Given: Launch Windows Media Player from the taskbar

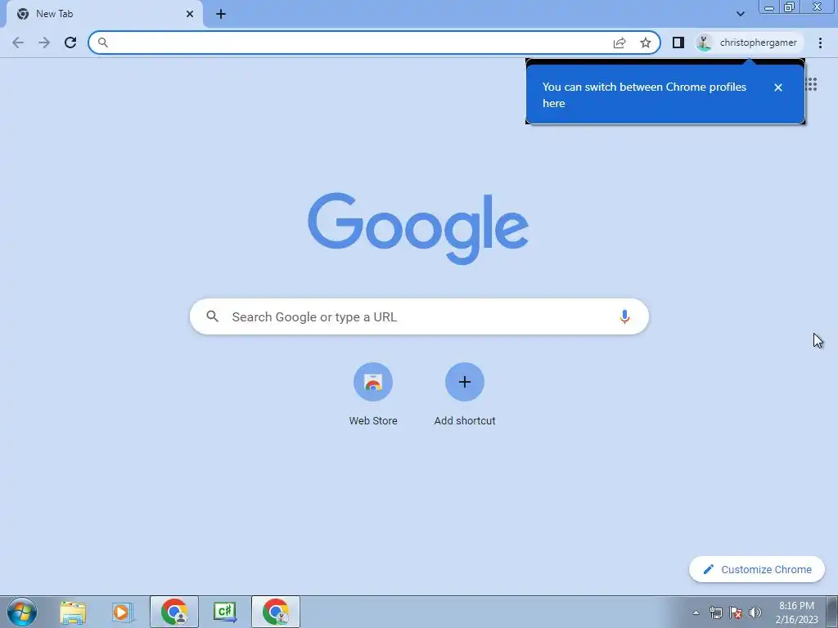Looking at the screenshot, I should 121,612.
